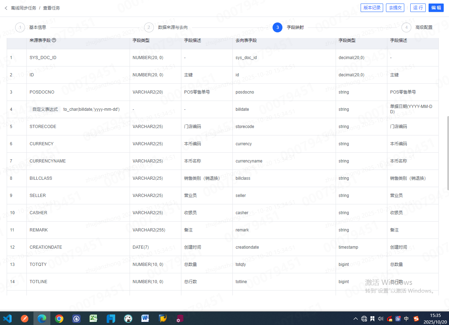Viewport: 449px width, 325px height.
Task: Click the speaker volume icon in system tray
Action: tap(380, 319)
